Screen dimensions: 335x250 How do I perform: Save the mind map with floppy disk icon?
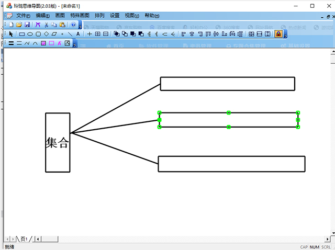27,25
